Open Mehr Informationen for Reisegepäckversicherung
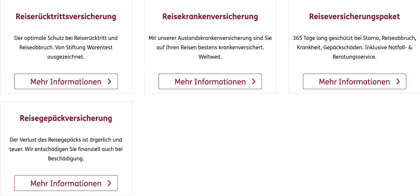This screenshot has height=196, width=420. pyautogui.click(x=66, y=183)
